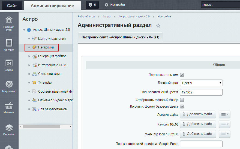
Task: Focus the поиск... search field
Action: 220,5
